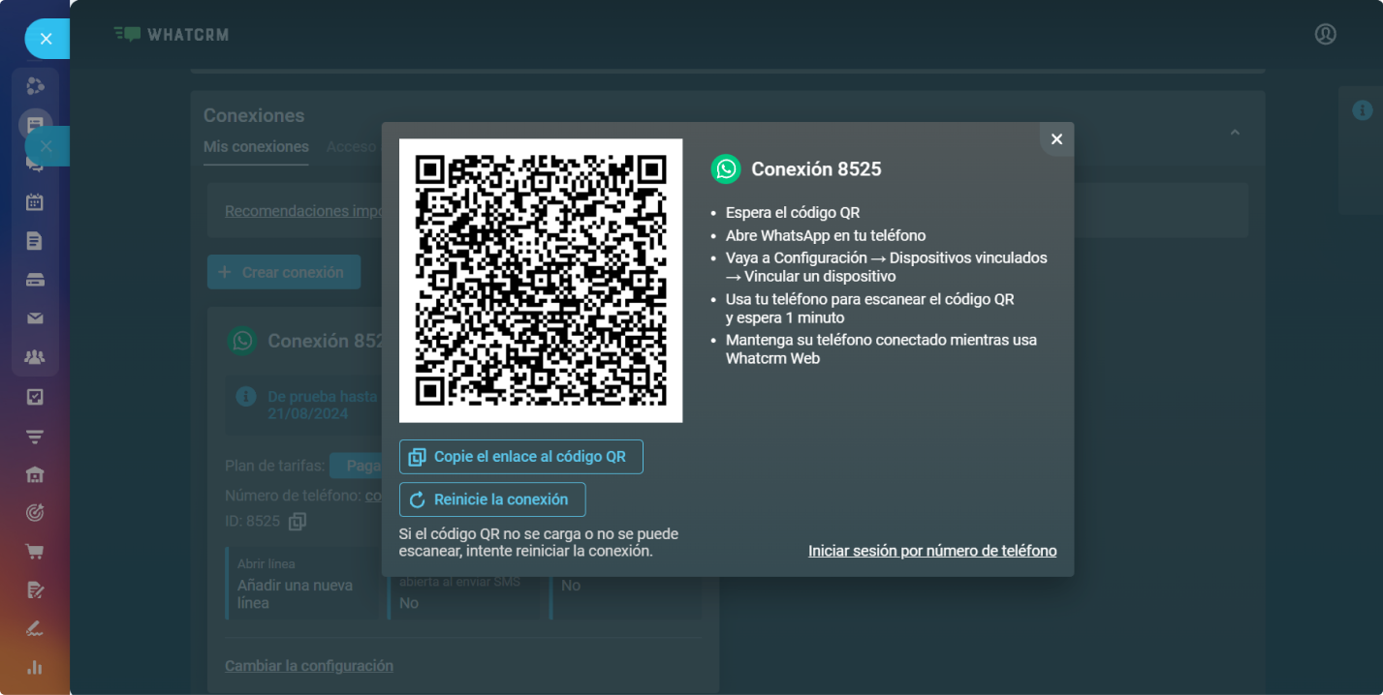Image resolution: width=1383 pixels, height=695 pixels.
Task: Open the warehouse icon in the sidebar
Action: [x=35, y=474]
